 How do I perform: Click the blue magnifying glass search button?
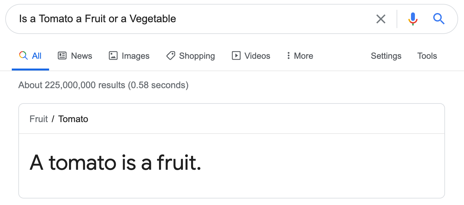tap(438, 19)
